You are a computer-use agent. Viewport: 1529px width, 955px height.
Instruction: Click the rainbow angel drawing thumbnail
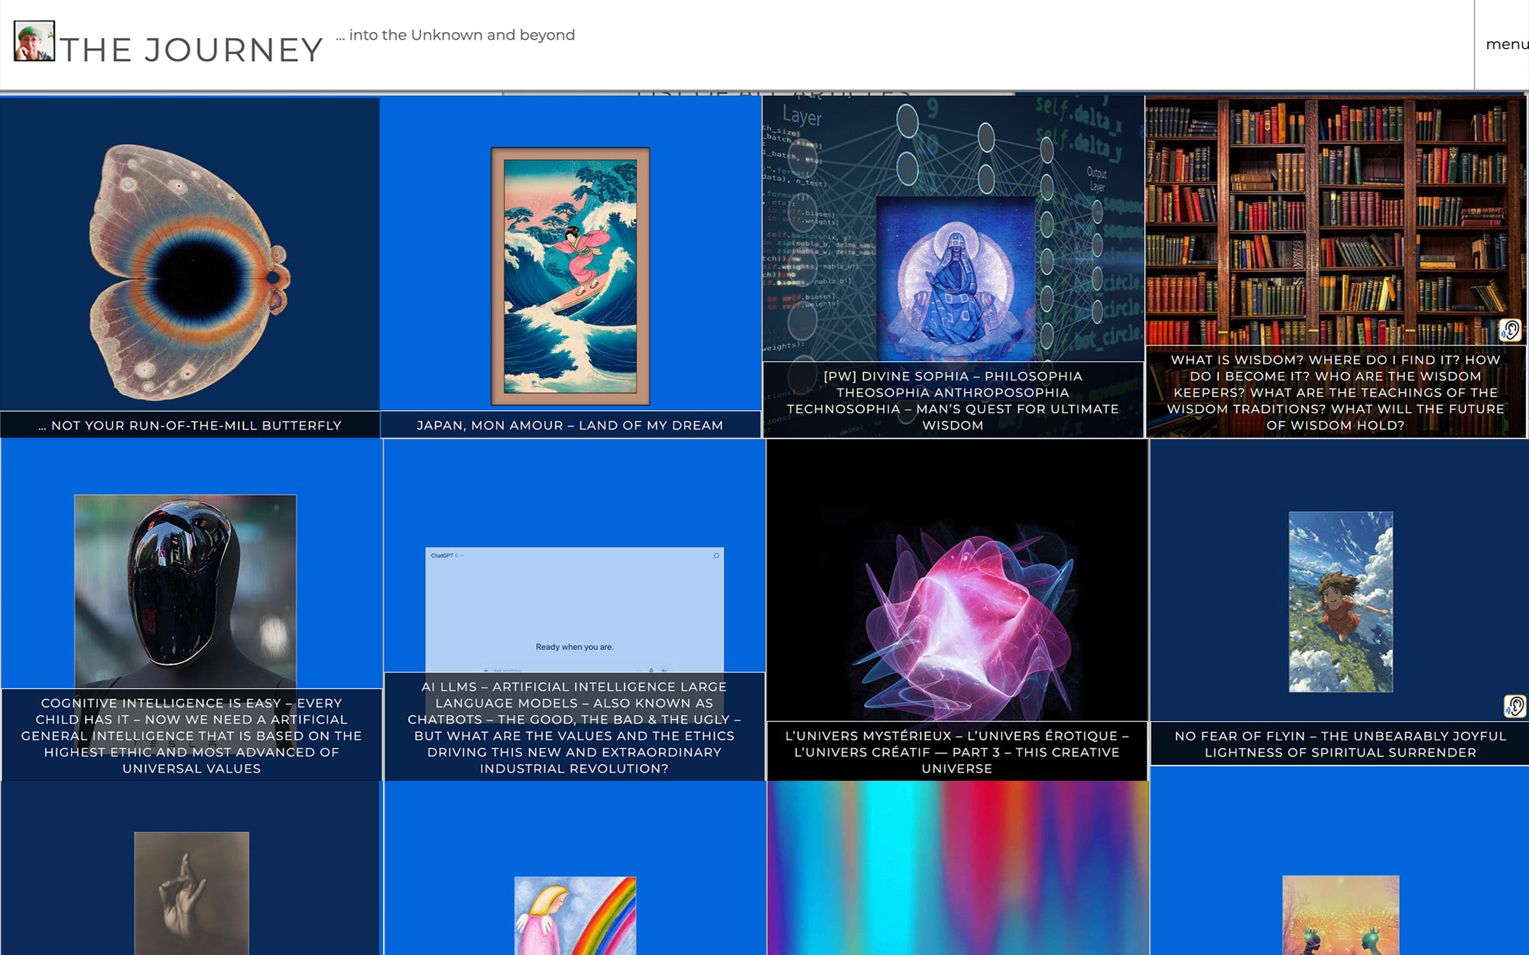(x=575, y=915)
